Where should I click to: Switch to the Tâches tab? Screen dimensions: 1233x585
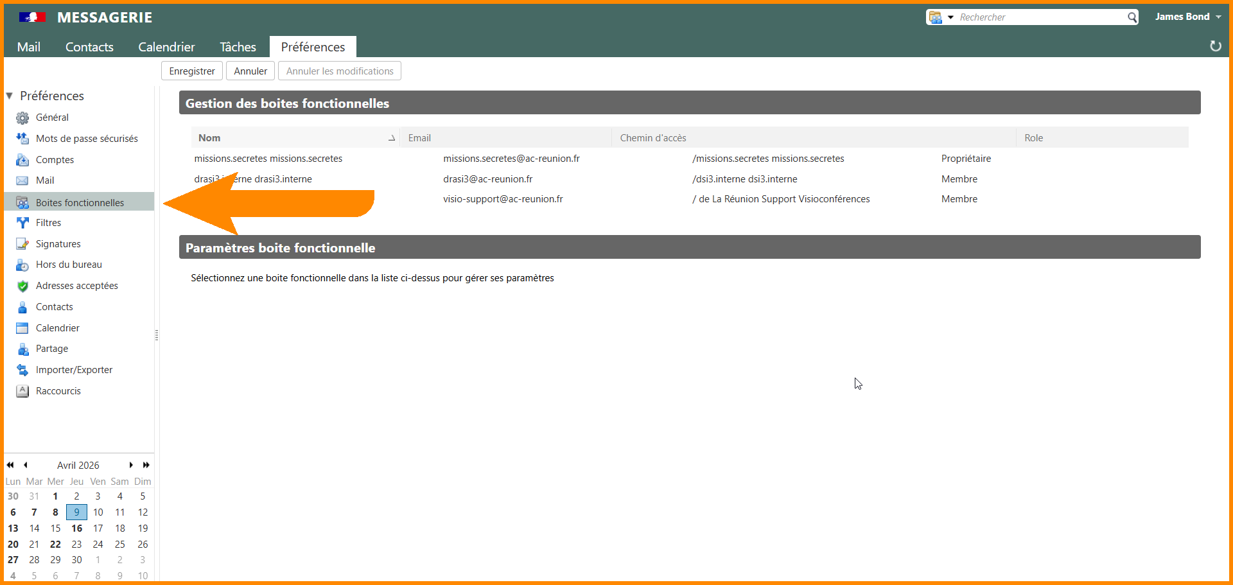tap(238, 47)
